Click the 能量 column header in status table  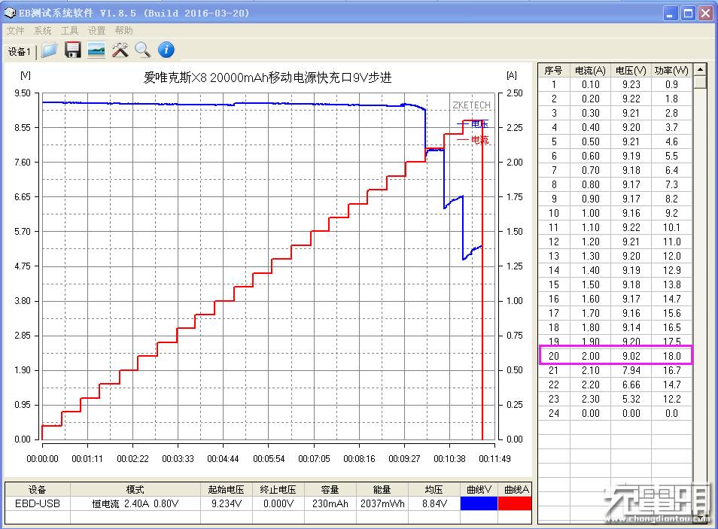pos(382,490)
